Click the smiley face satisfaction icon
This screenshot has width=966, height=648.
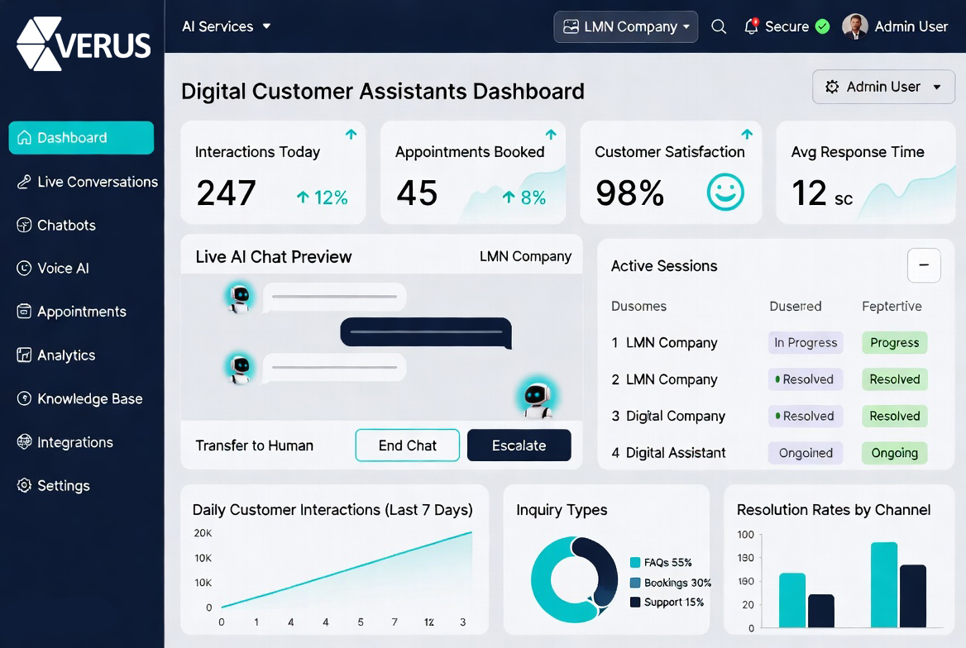(725, 193)
